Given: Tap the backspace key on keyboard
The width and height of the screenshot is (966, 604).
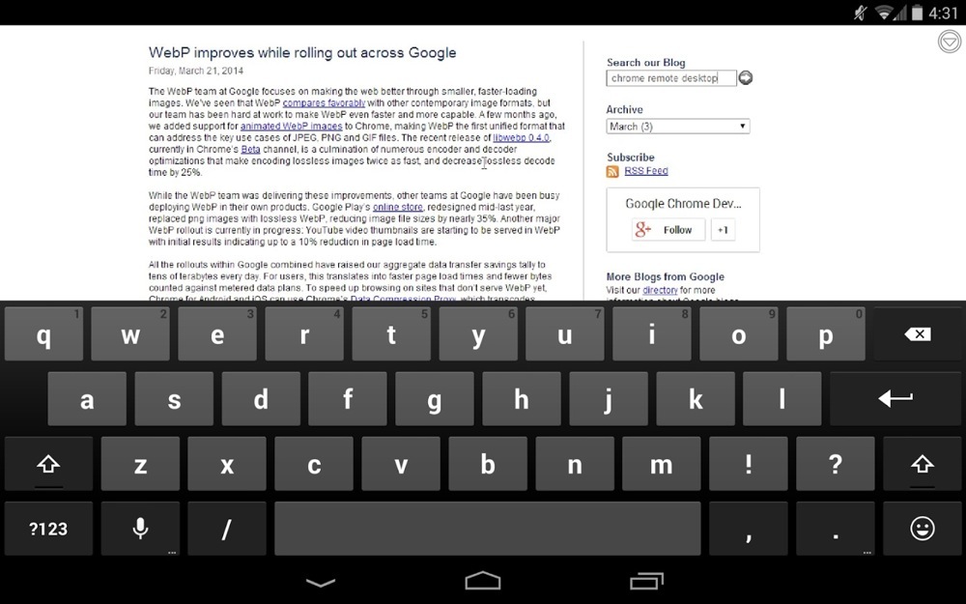Looking at the screenshot, I should [x=917, y=334].
